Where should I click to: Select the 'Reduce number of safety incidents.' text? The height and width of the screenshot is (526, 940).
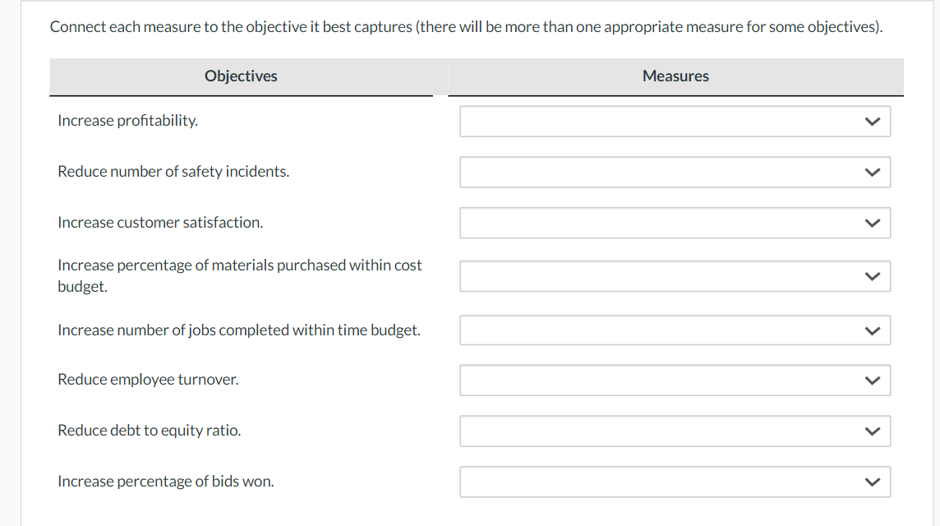173,172
